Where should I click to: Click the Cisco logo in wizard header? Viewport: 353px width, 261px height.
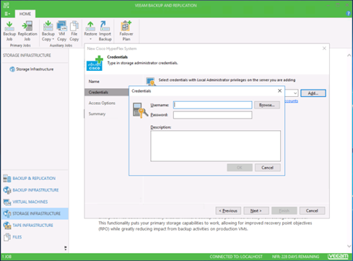coord(95,64)
